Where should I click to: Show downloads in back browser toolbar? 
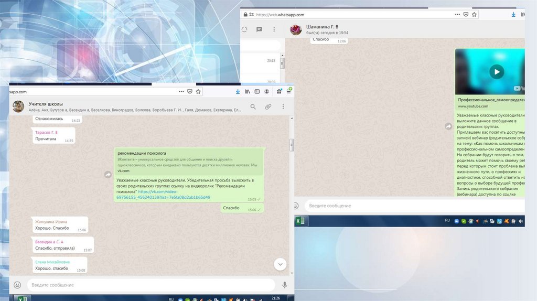(x=513, y=14)
